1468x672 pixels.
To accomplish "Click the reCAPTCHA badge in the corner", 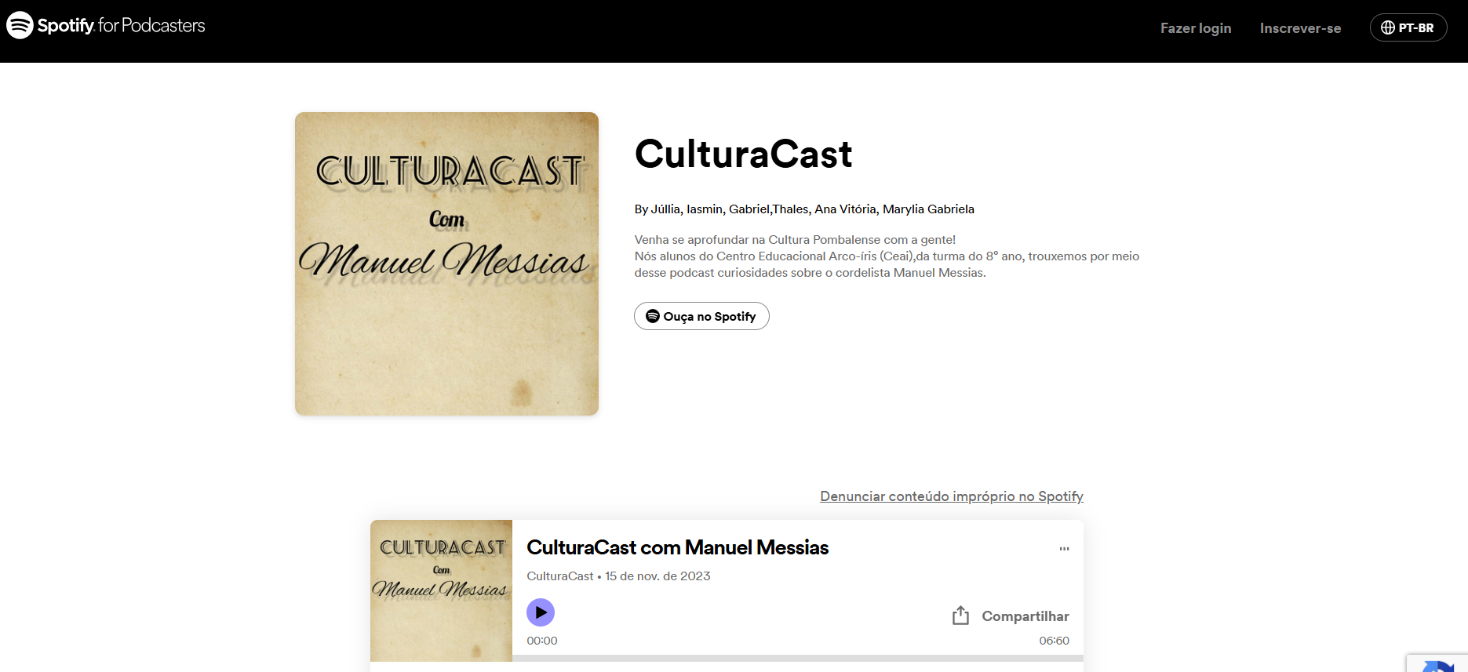I will [x=1437, y=663].
